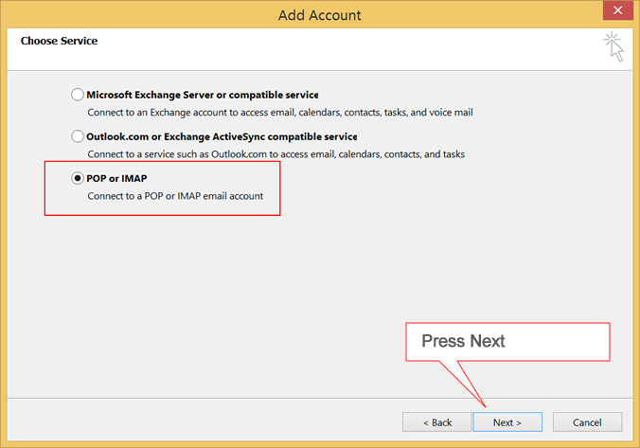Click the callout arrow tip above Next

485,405
